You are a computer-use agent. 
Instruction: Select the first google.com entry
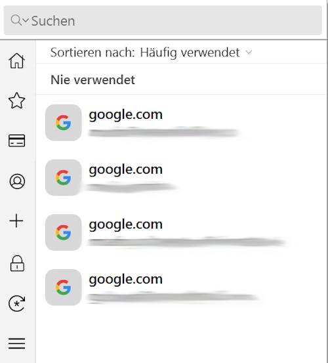[x=181, y=123]
